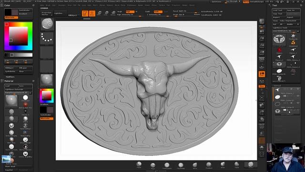Image resolution: width=305 pixels, height=172 pixels.
Task: Activate Edit mode button
Action: [85, 13]
